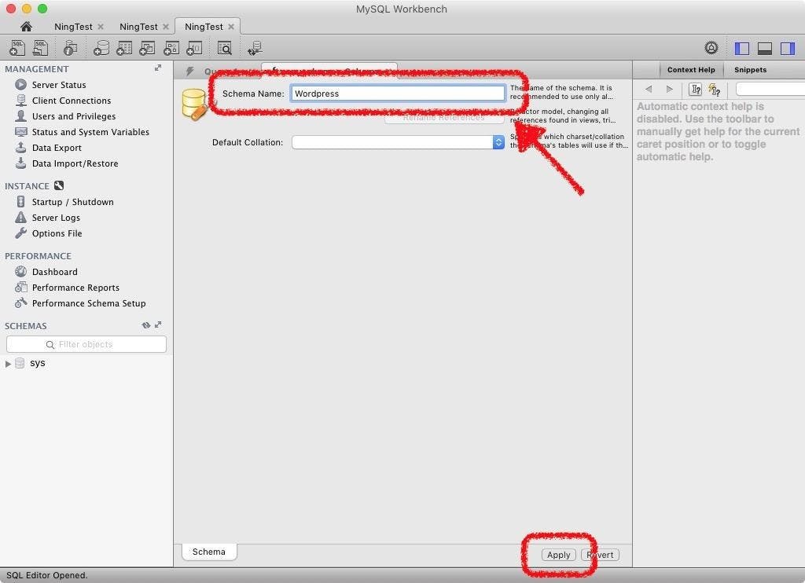
Task: Open Startup / Shutdown
Action: pos(72,202)
